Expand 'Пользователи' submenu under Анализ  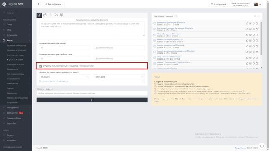[16, 79]
